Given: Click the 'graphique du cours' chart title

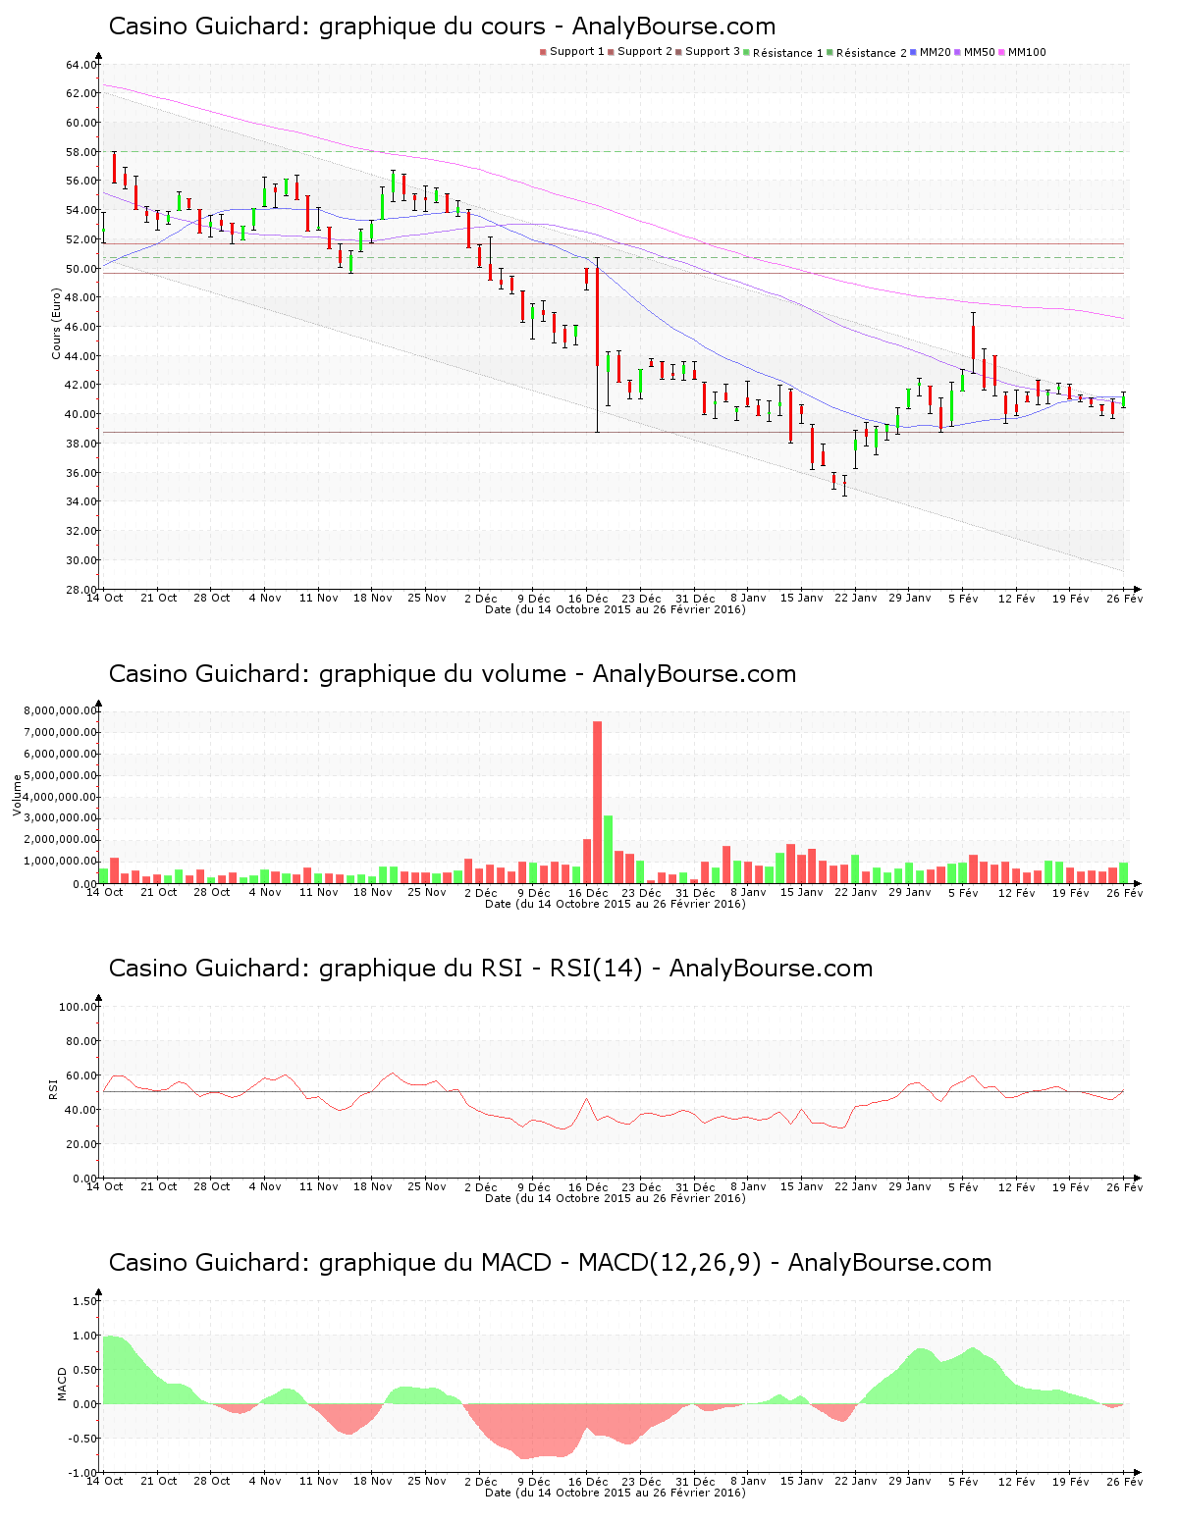Looking at the screenshot, I should pyautogui.click(x=442, y=26).
